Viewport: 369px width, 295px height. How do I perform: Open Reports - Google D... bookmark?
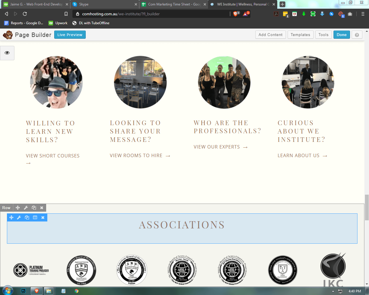coord(24,23)
